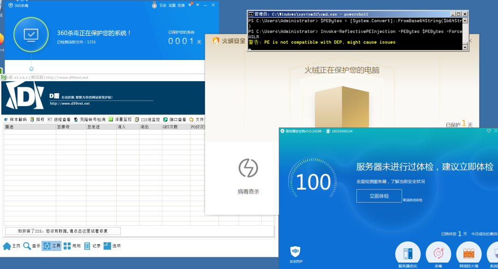The height and width of the screenshot is (269, 498).
Task: Click the 火绒安全 flame logo
Action: (216, 41)
